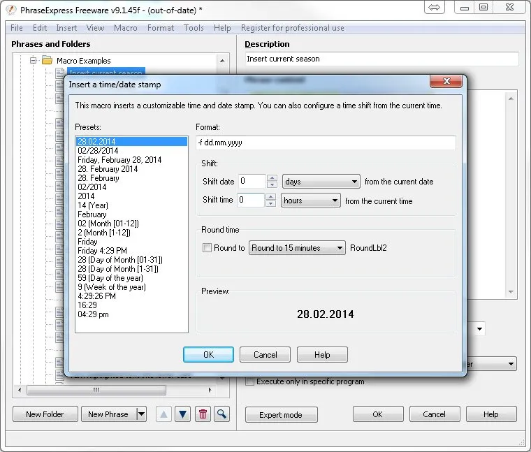The image size is (531, 452).
Task: Select preset 02/2014
Action: point(131,187)
